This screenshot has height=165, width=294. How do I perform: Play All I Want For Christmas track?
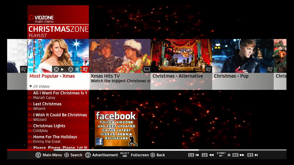[58, 95]
